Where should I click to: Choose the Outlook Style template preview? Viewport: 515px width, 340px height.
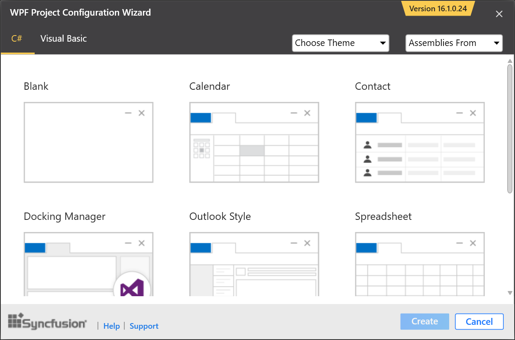pos(254,265)
